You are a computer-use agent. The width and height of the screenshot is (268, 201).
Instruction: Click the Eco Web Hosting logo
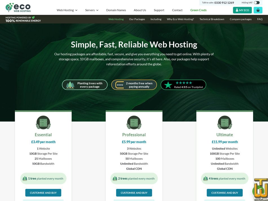18,7
